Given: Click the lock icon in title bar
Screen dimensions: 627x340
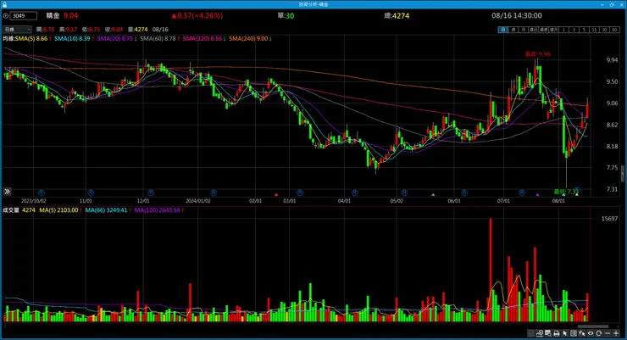Looking at the screenshot, I should click(4, 4).
